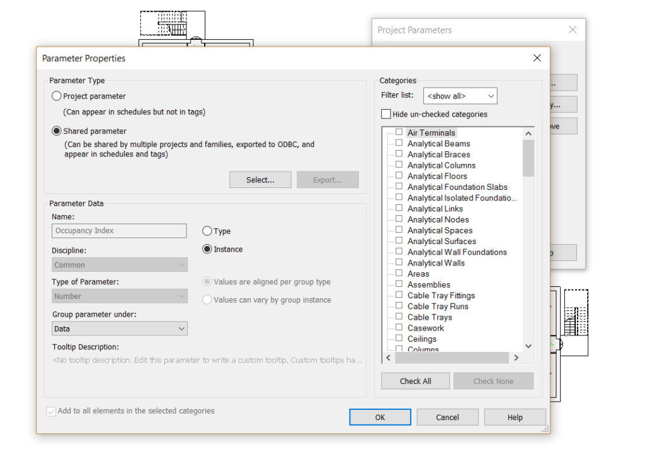Check the Analytical Links category box
This screenshot has width=645, height=449.
pyautogui.click(x=399, y=207)
